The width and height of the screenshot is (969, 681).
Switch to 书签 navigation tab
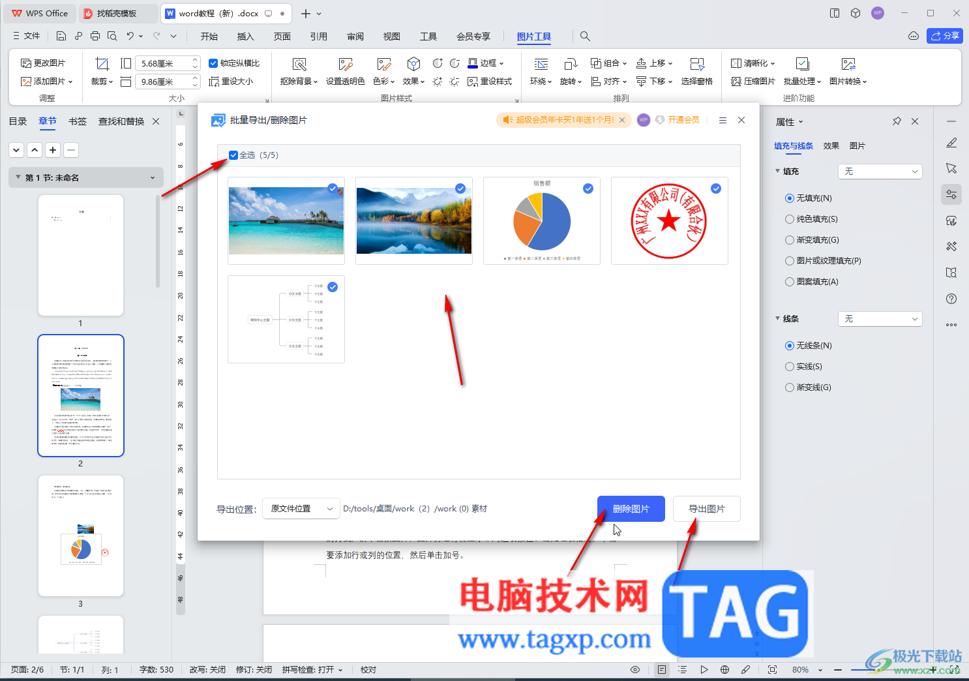click(x=78, y=121)
